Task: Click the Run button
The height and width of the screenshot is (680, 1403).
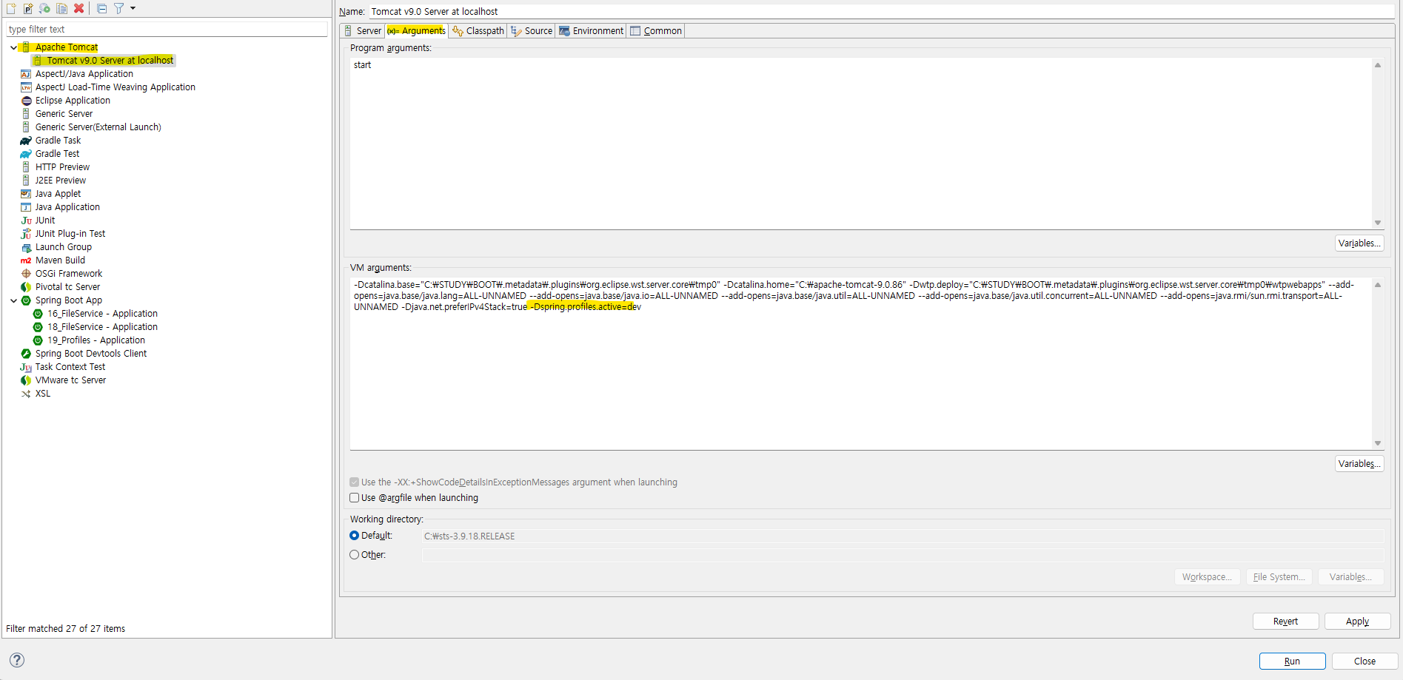Action: [x=1292, y=662]
